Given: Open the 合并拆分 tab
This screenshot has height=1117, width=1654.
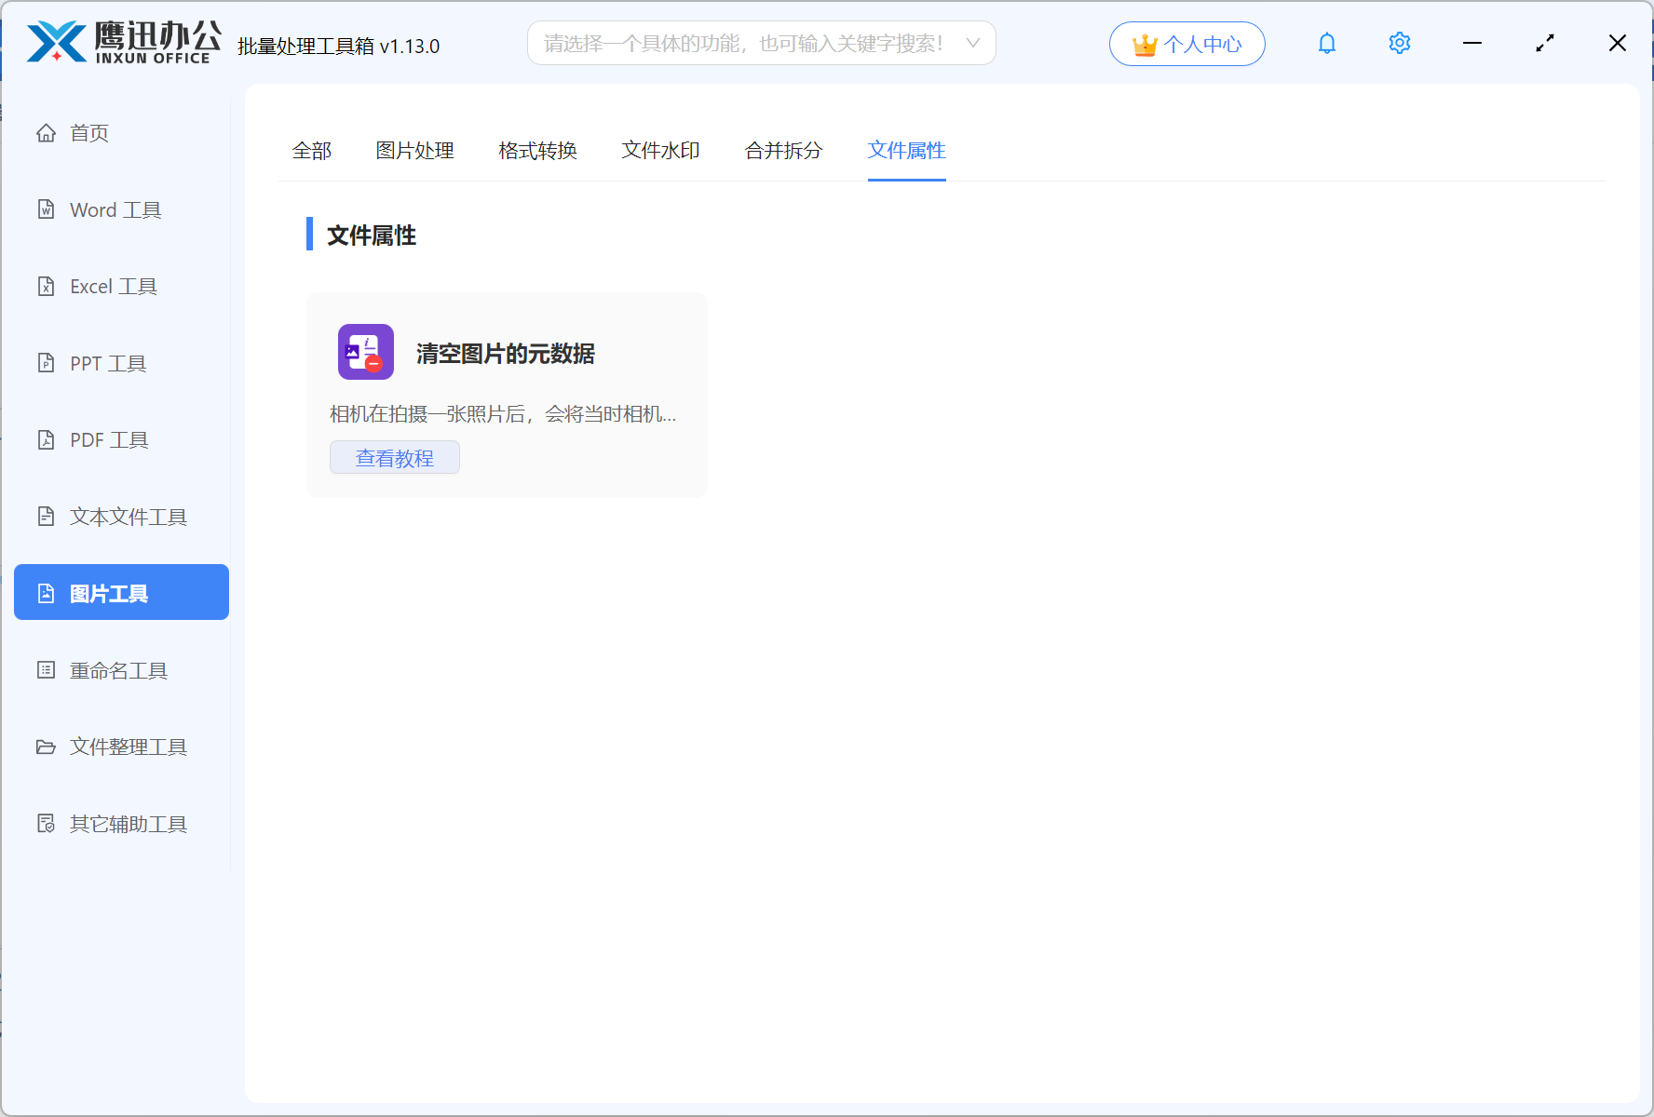Looking at the screenshot, I should click(782, 151).
